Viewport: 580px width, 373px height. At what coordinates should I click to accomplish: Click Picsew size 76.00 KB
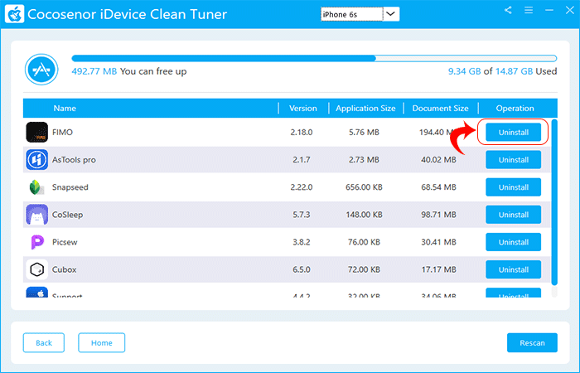(x=364, y=242)
